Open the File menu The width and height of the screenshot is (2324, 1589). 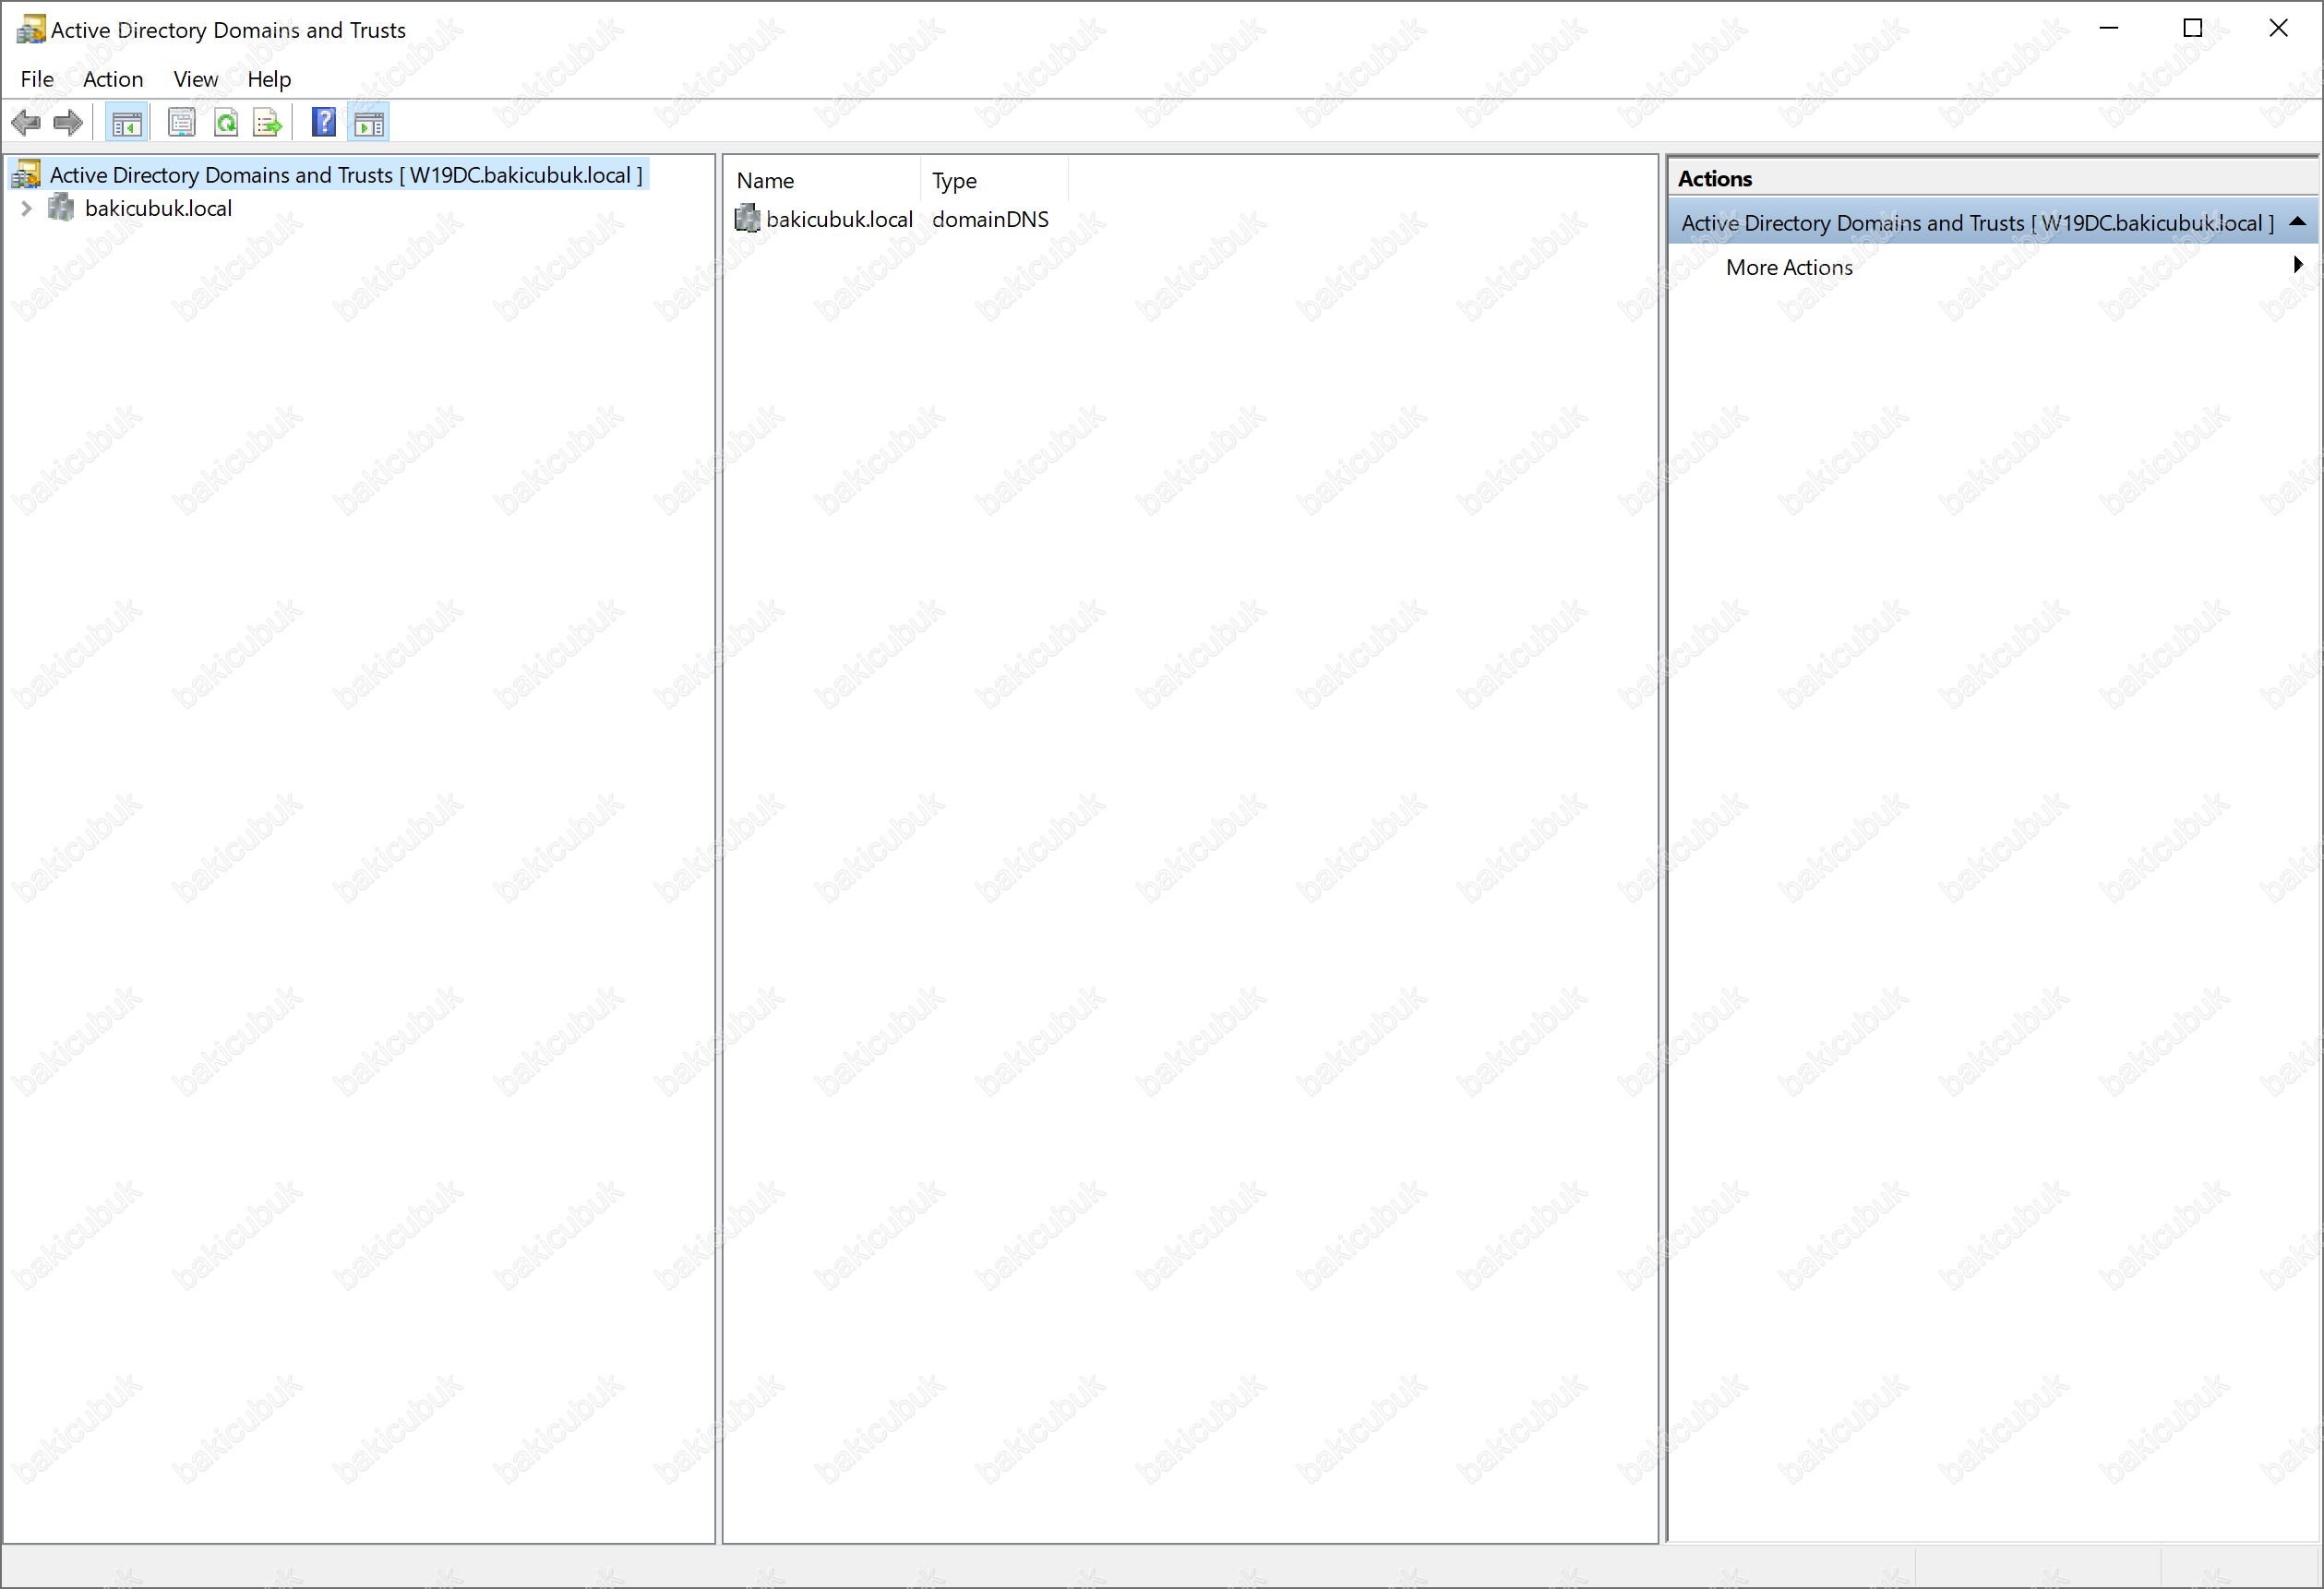coord(37,79)
